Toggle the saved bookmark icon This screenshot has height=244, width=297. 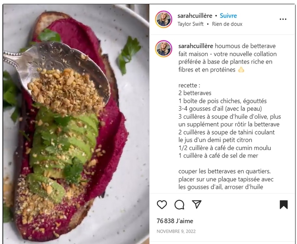pyautogui.click(x=284, y=205)
